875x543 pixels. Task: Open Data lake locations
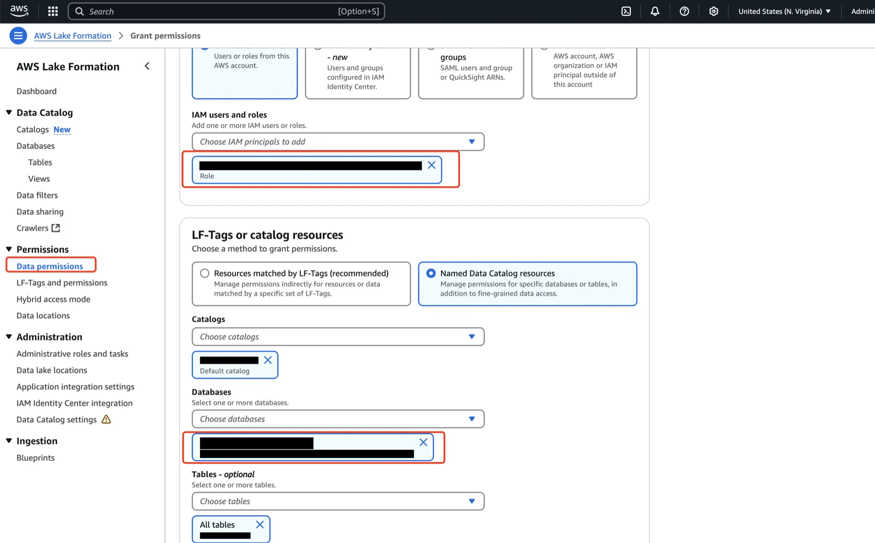(x=52, y=370)
